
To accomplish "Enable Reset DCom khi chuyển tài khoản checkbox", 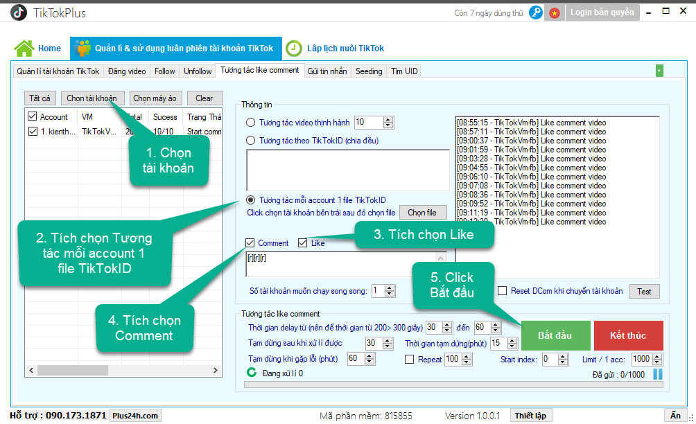I will pos(502,290).
